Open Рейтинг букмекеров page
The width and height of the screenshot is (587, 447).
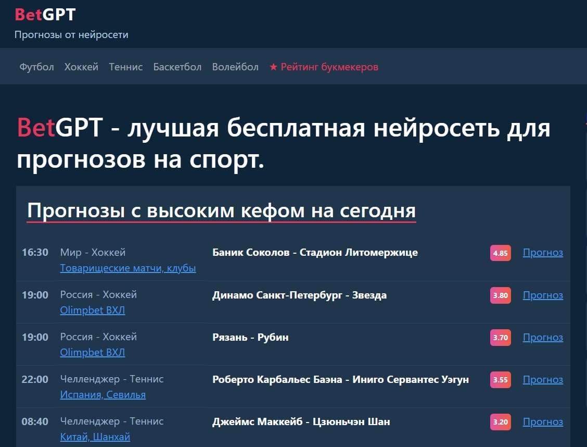(330, 67)
